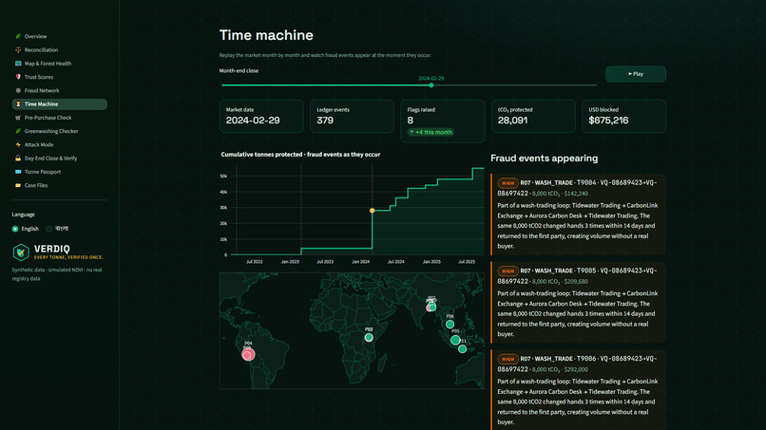Screen dimensions: 766x430
Task: Open the Overview leaf icon
Action: point(18,36)
